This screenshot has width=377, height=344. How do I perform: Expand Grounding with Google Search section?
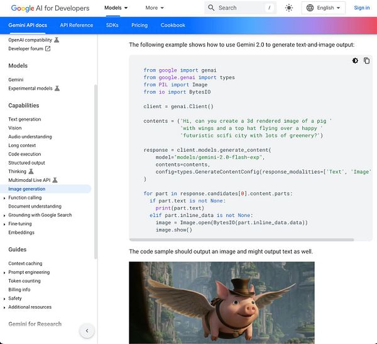click(x=4, y=216)
